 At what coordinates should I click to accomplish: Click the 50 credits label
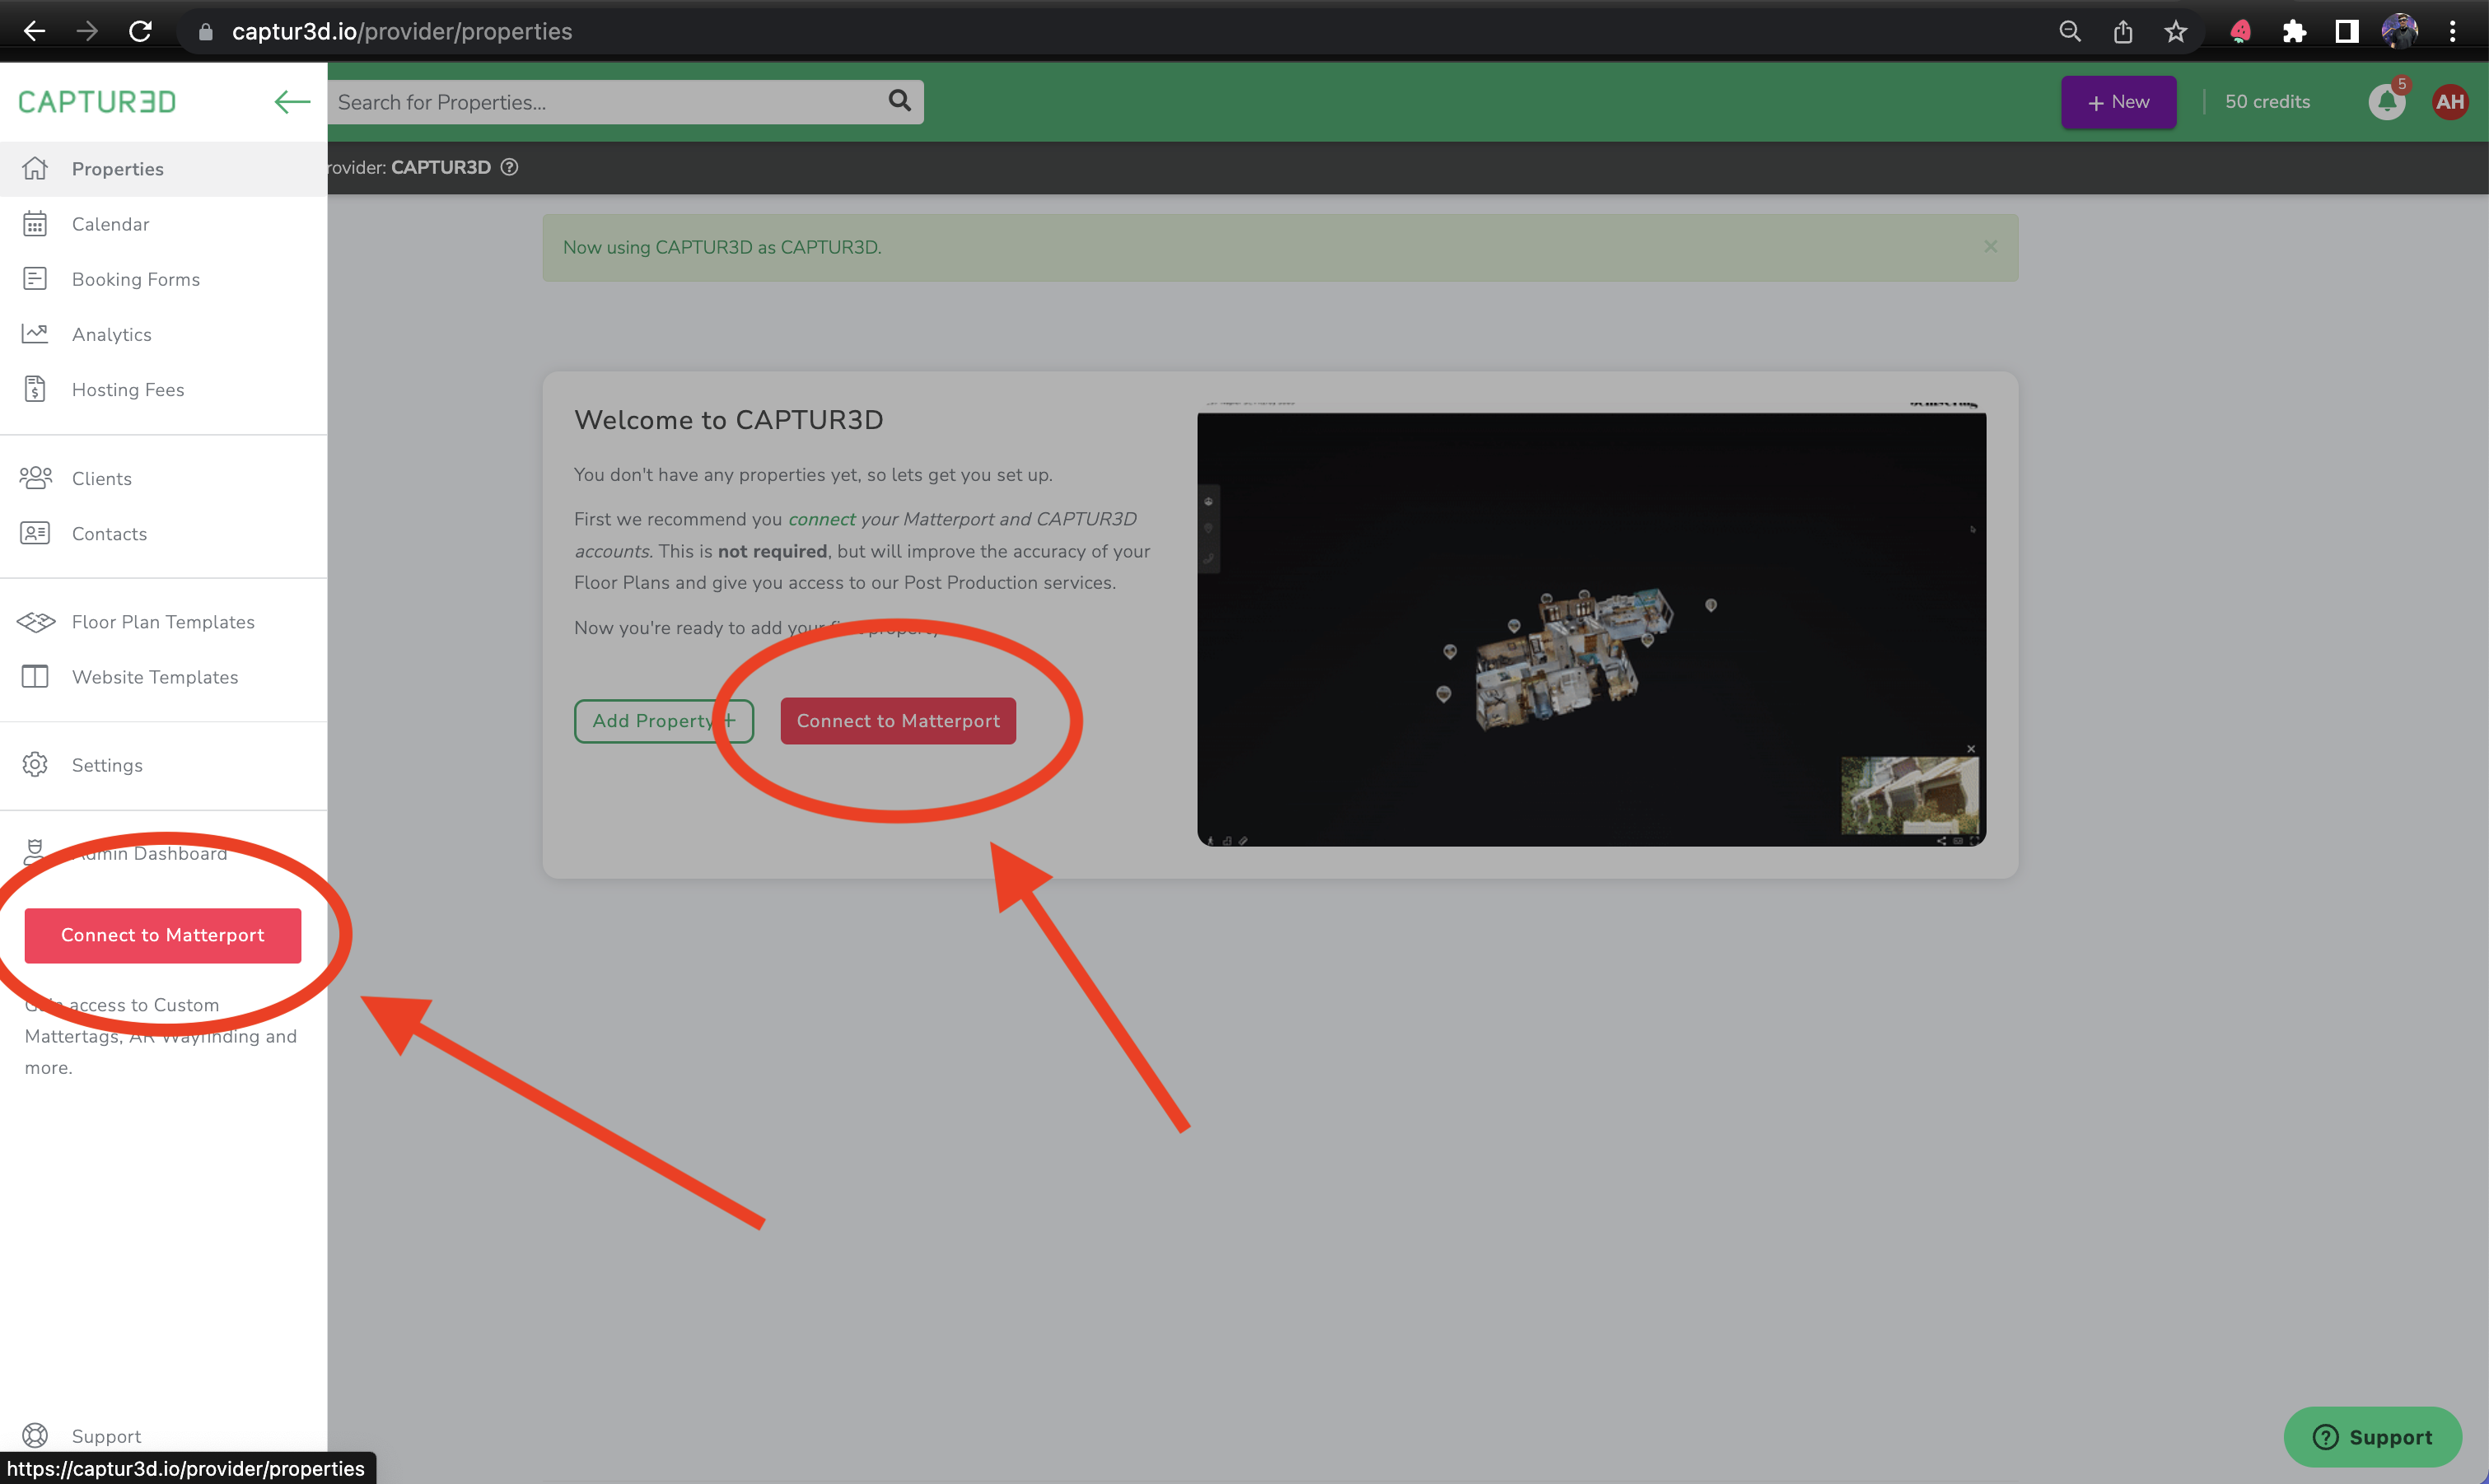pos(2267,102)
